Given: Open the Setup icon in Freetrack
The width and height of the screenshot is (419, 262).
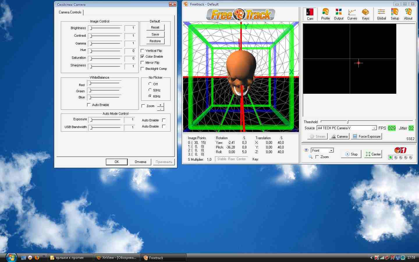Looking at the screenshot, I should point(395,14).
